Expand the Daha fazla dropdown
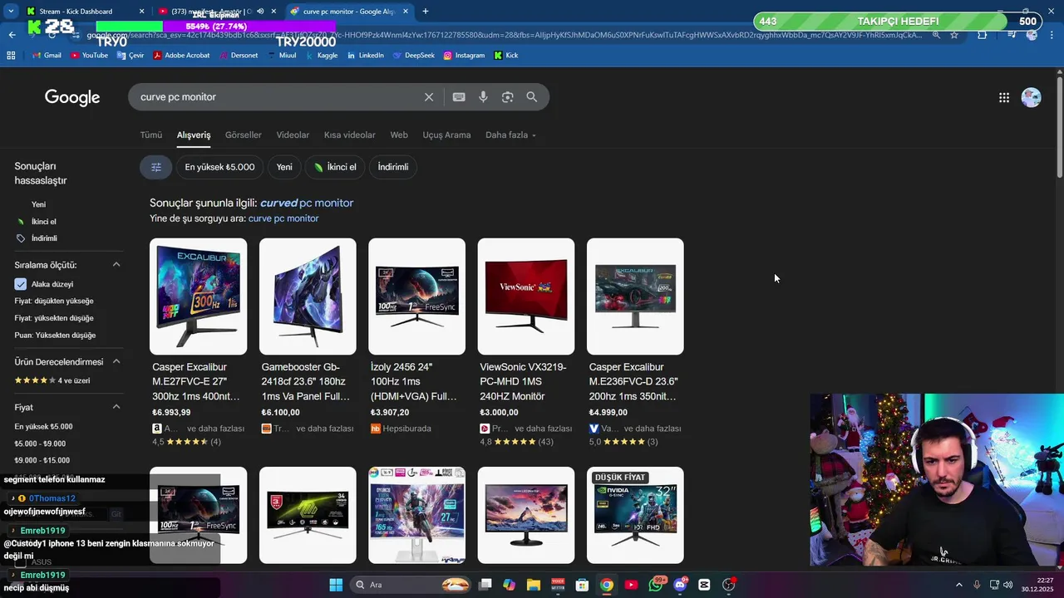 [x=510, y=135]
